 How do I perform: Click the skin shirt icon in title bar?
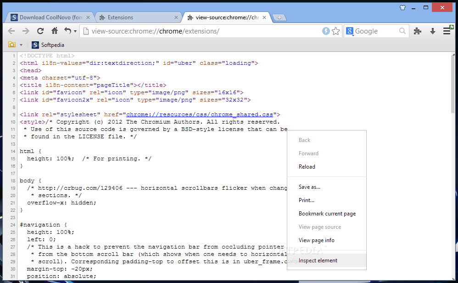[403, 8]
